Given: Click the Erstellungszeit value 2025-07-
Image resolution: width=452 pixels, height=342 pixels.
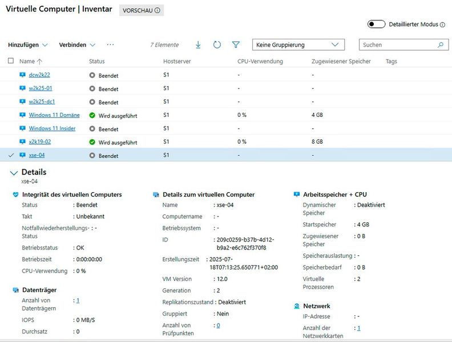Looking at the screenshot, I should point(244,263).
